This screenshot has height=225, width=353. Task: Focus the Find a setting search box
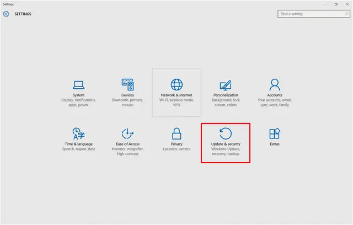pos(314,14)
